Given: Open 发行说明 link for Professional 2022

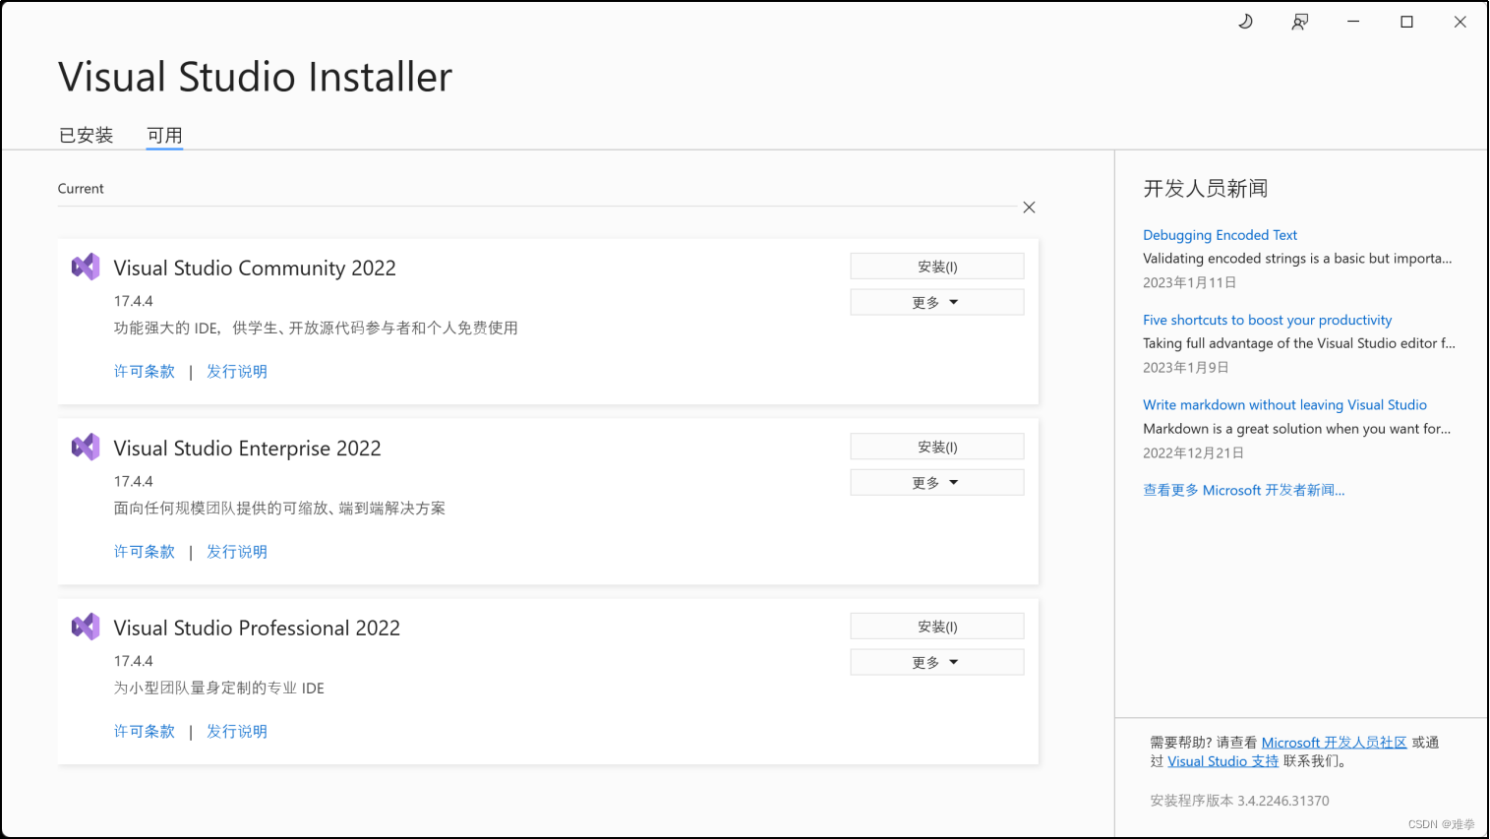Looking at the screenshot, I should [237, 731].
